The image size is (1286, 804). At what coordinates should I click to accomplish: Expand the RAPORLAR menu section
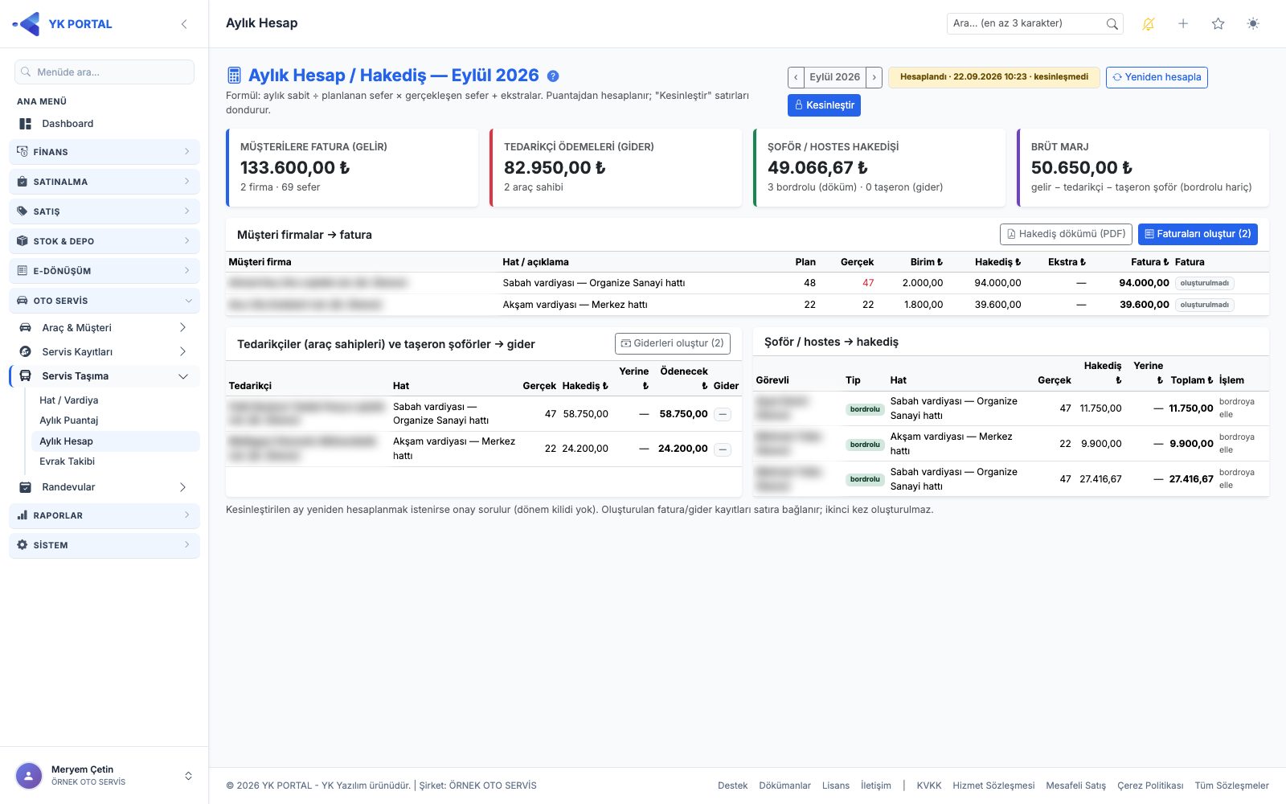tap(104, 515)
